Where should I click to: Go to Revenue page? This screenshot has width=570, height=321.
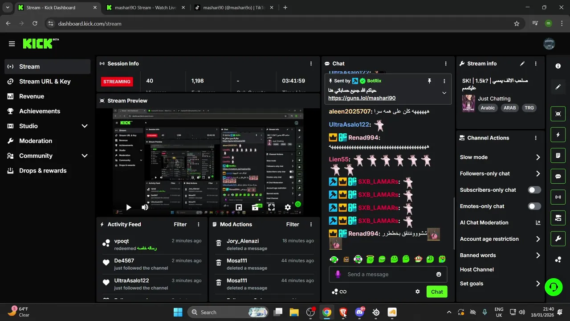(48, 96)
